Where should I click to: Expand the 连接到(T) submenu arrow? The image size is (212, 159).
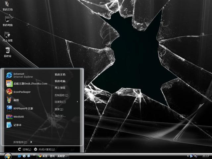(78, 102)
